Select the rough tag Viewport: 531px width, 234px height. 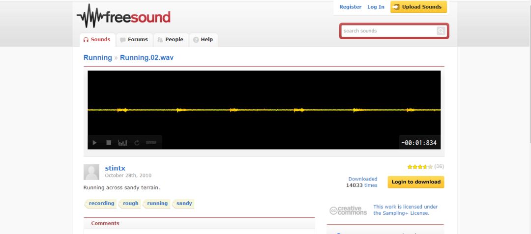130,204
